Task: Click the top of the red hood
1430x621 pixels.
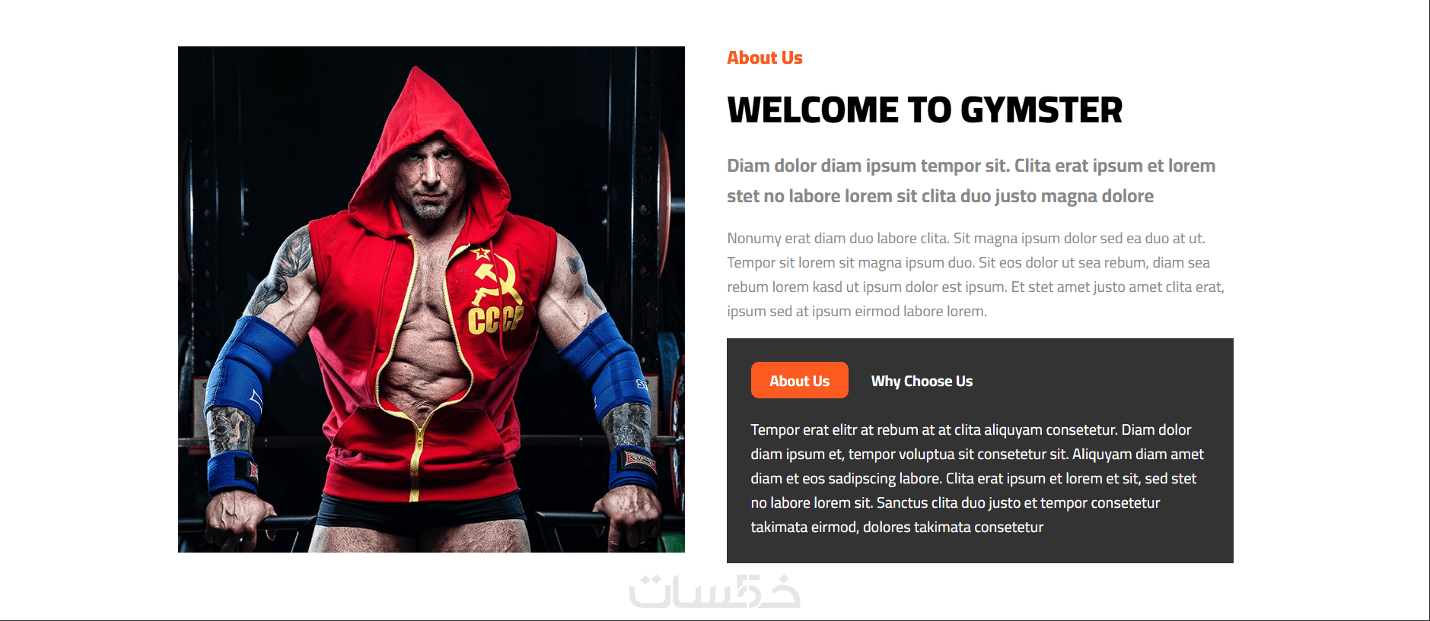Action: (416, 84)
